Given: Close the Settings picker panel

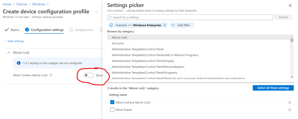Looking at the screenshot, I should pos(290,6).
